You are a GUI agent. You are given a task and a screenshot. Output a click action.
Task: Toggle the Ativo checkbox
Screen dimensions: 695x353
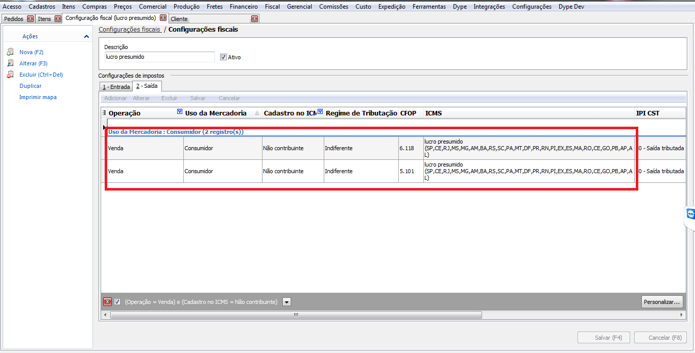point(223,57)
